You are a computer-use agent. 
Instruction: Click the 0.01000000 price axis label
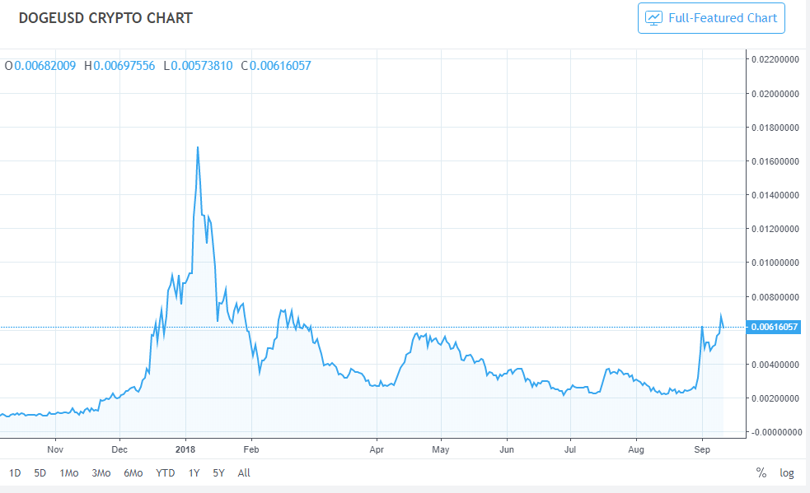click(775, 263)
